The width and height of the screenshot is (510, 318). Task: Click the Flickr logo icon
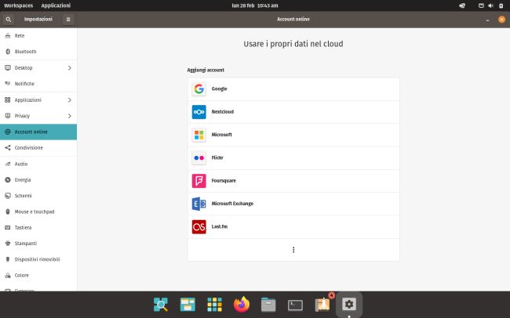pos(199,158)
